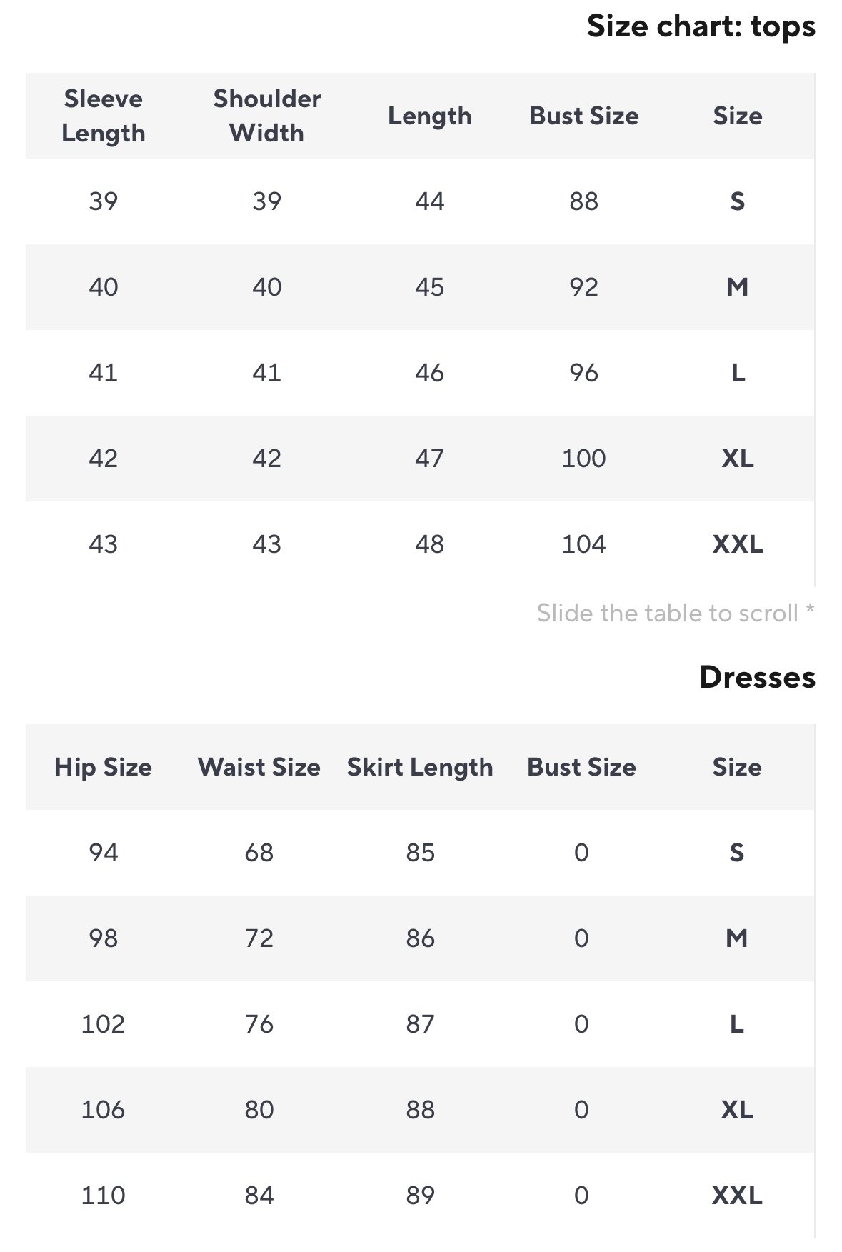
Task: Select size L in dresses table
Action: pos(736,1024)
